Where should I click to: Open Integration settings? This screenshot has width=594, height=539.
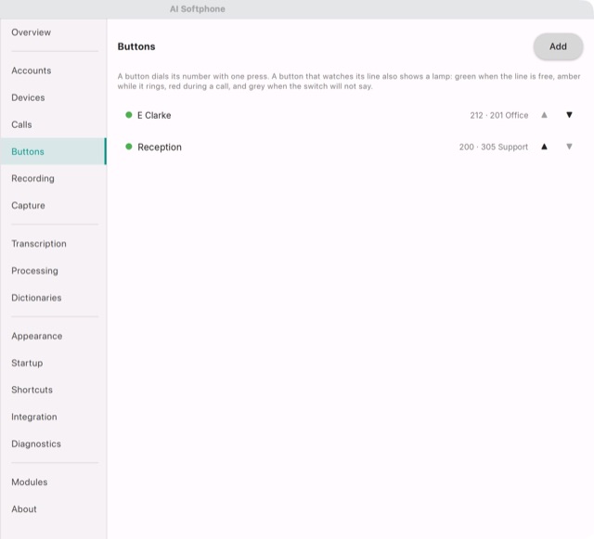54,417
